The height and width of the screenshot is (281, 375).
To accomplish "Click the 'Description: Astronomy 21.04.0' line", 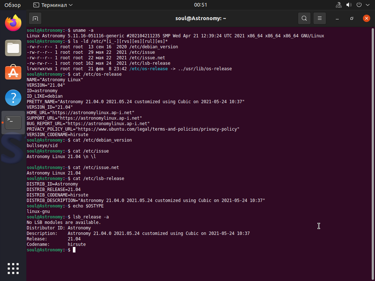I will (x=138, y=233).
